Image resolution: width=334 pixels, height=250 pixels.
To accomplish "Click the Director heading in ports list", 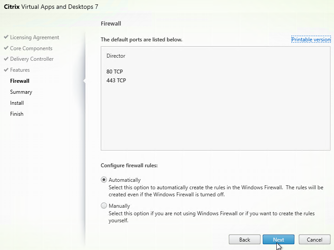I will (116, 56).
